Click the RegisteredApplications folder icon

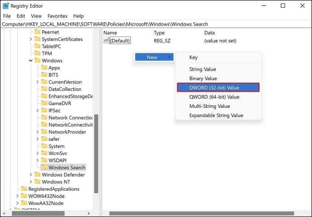(x=24, y=189)
